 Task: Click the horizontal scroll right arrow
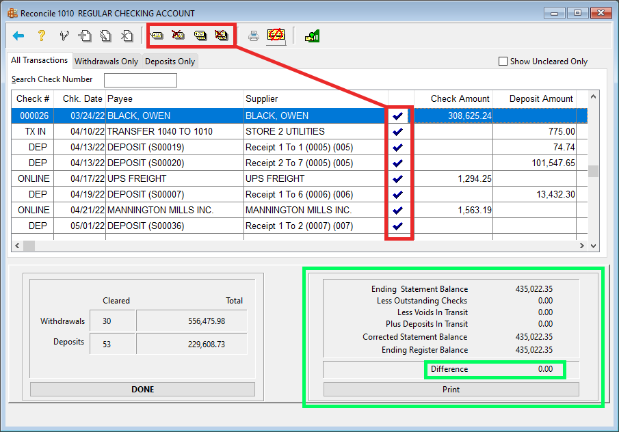(581, 245)
